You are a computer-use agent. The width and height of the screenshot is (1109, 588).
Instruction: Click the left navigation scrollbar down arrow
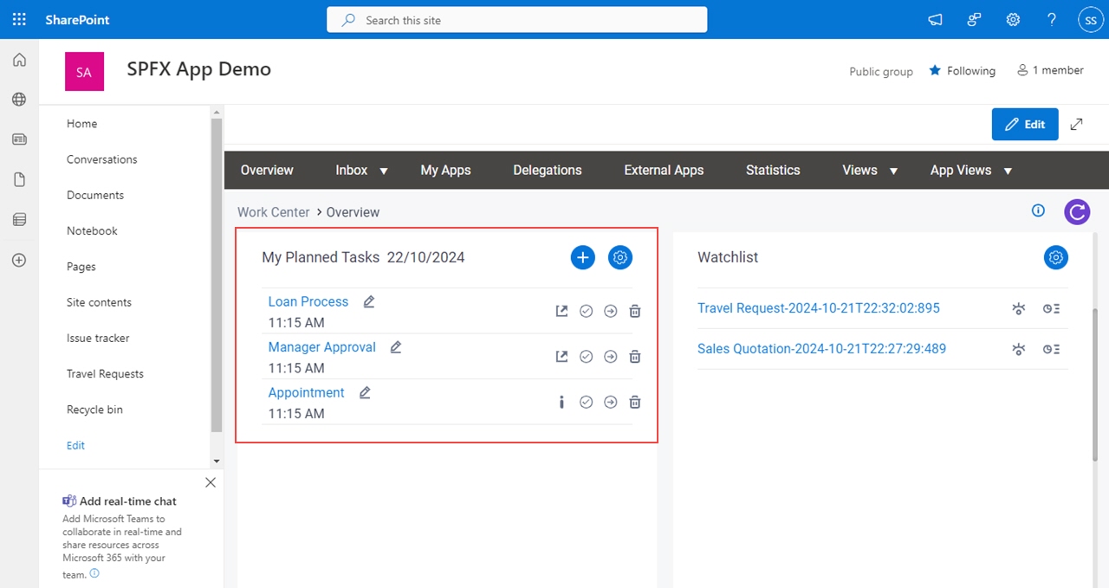[x=217, y=461]
